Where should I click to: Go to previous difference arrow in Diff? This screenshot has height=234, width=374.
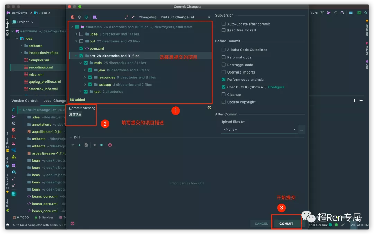pos(73,145)
